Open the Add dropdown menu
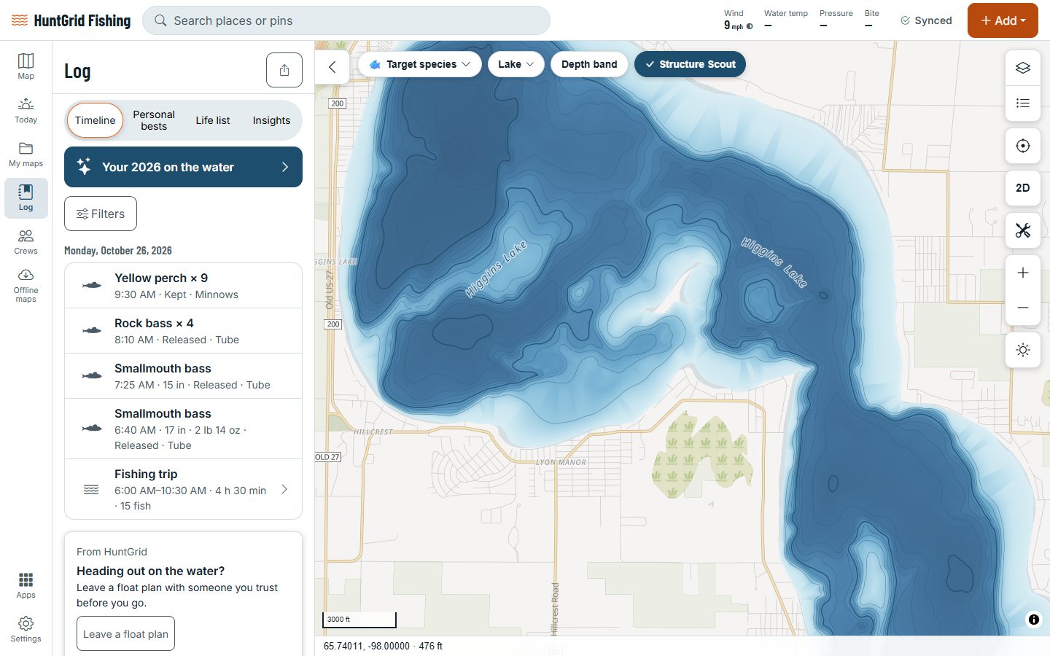This screenshot has height=656, width=1050. click(x=1003, y=20)
